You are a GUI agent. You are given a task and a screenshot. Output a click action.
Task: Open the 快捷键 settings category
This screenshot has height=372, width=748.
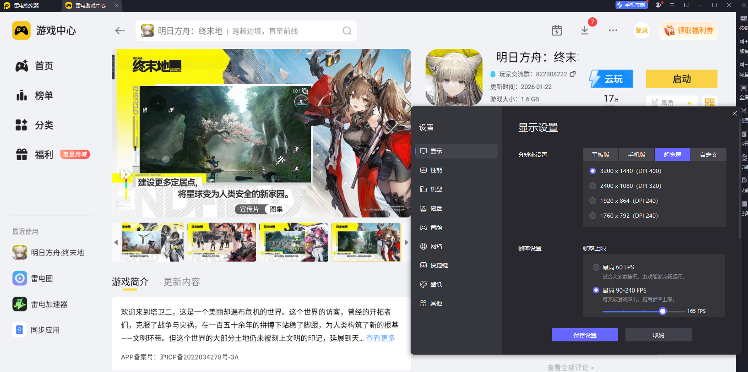point(456,265)
